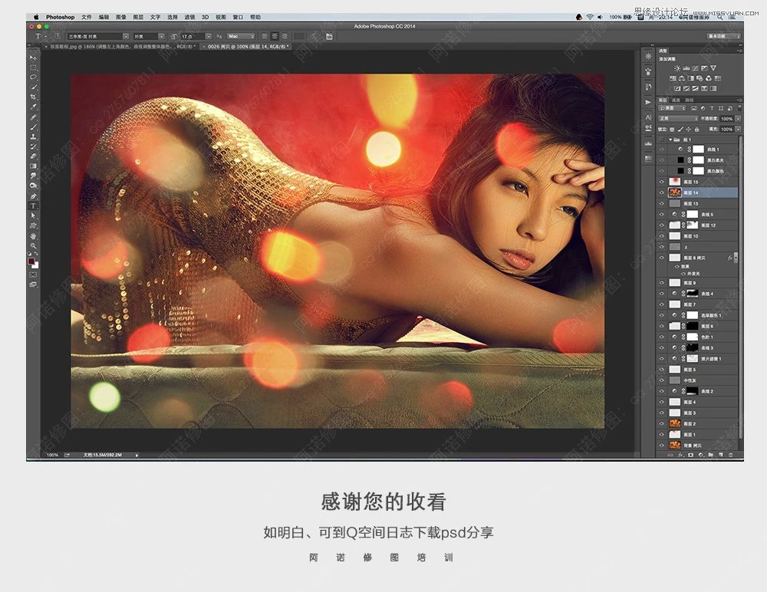Collapse the 组 1 group triangle
767x592 pixels.
(670, 140)
